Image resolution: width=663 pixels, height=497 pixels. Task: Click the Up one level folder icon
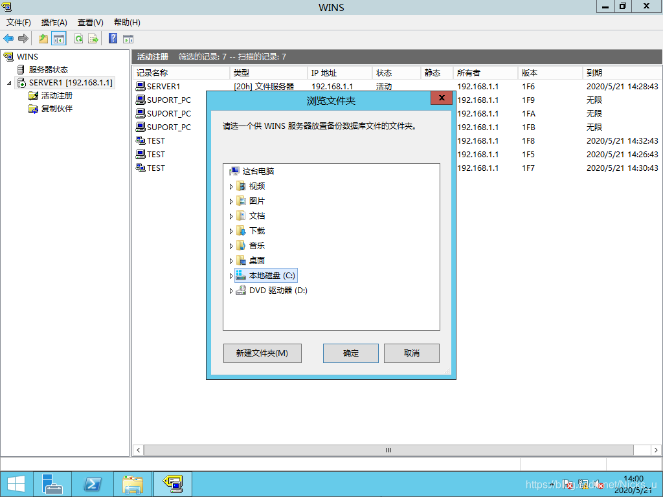click(43, 39)
